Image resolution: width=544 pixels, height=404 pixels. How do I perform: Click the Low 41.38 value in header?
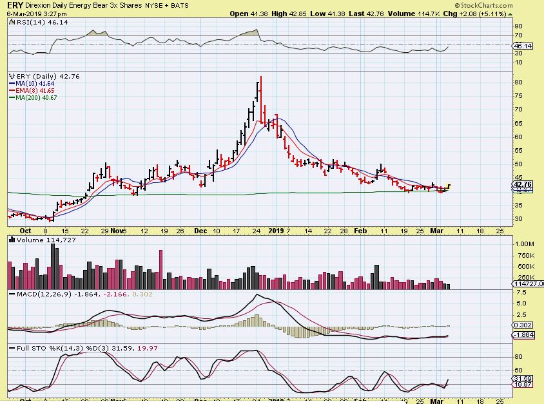pos(328,14)
